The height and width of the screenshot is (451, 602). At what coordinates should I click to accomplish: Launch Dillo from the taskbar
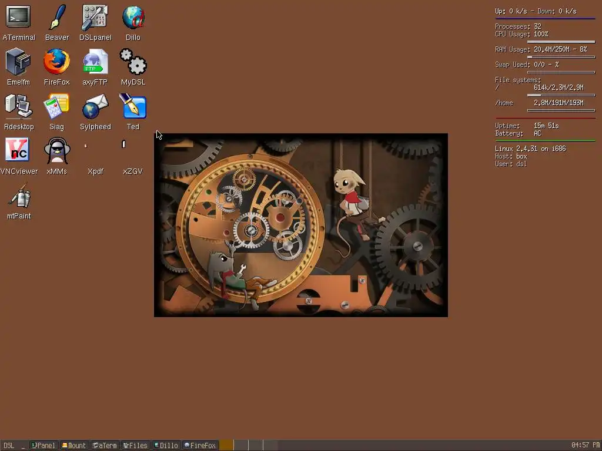coord(166,445)
